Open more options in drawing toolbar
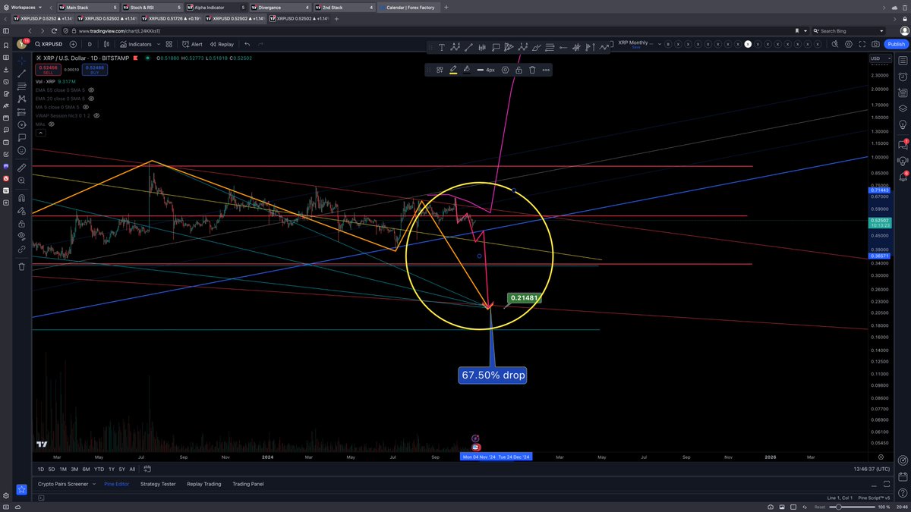The width and height of the screenshot is (911, 512). [x=546, y=70]
